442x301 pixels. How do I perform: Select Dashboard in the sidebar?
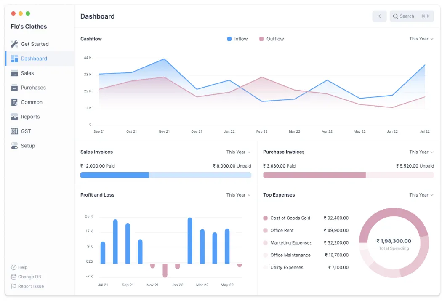(x=40, y=59)
